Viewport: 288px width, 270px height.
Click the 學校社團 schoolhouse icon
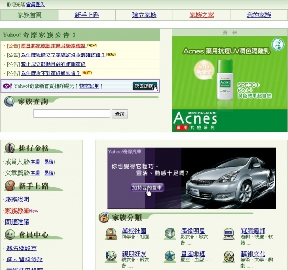[x=111, y=234]
